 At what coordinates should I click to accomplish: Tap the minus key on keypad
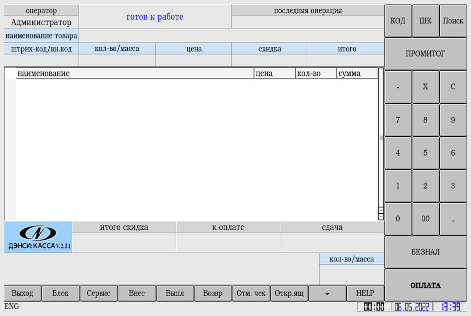tap(398, 87)
